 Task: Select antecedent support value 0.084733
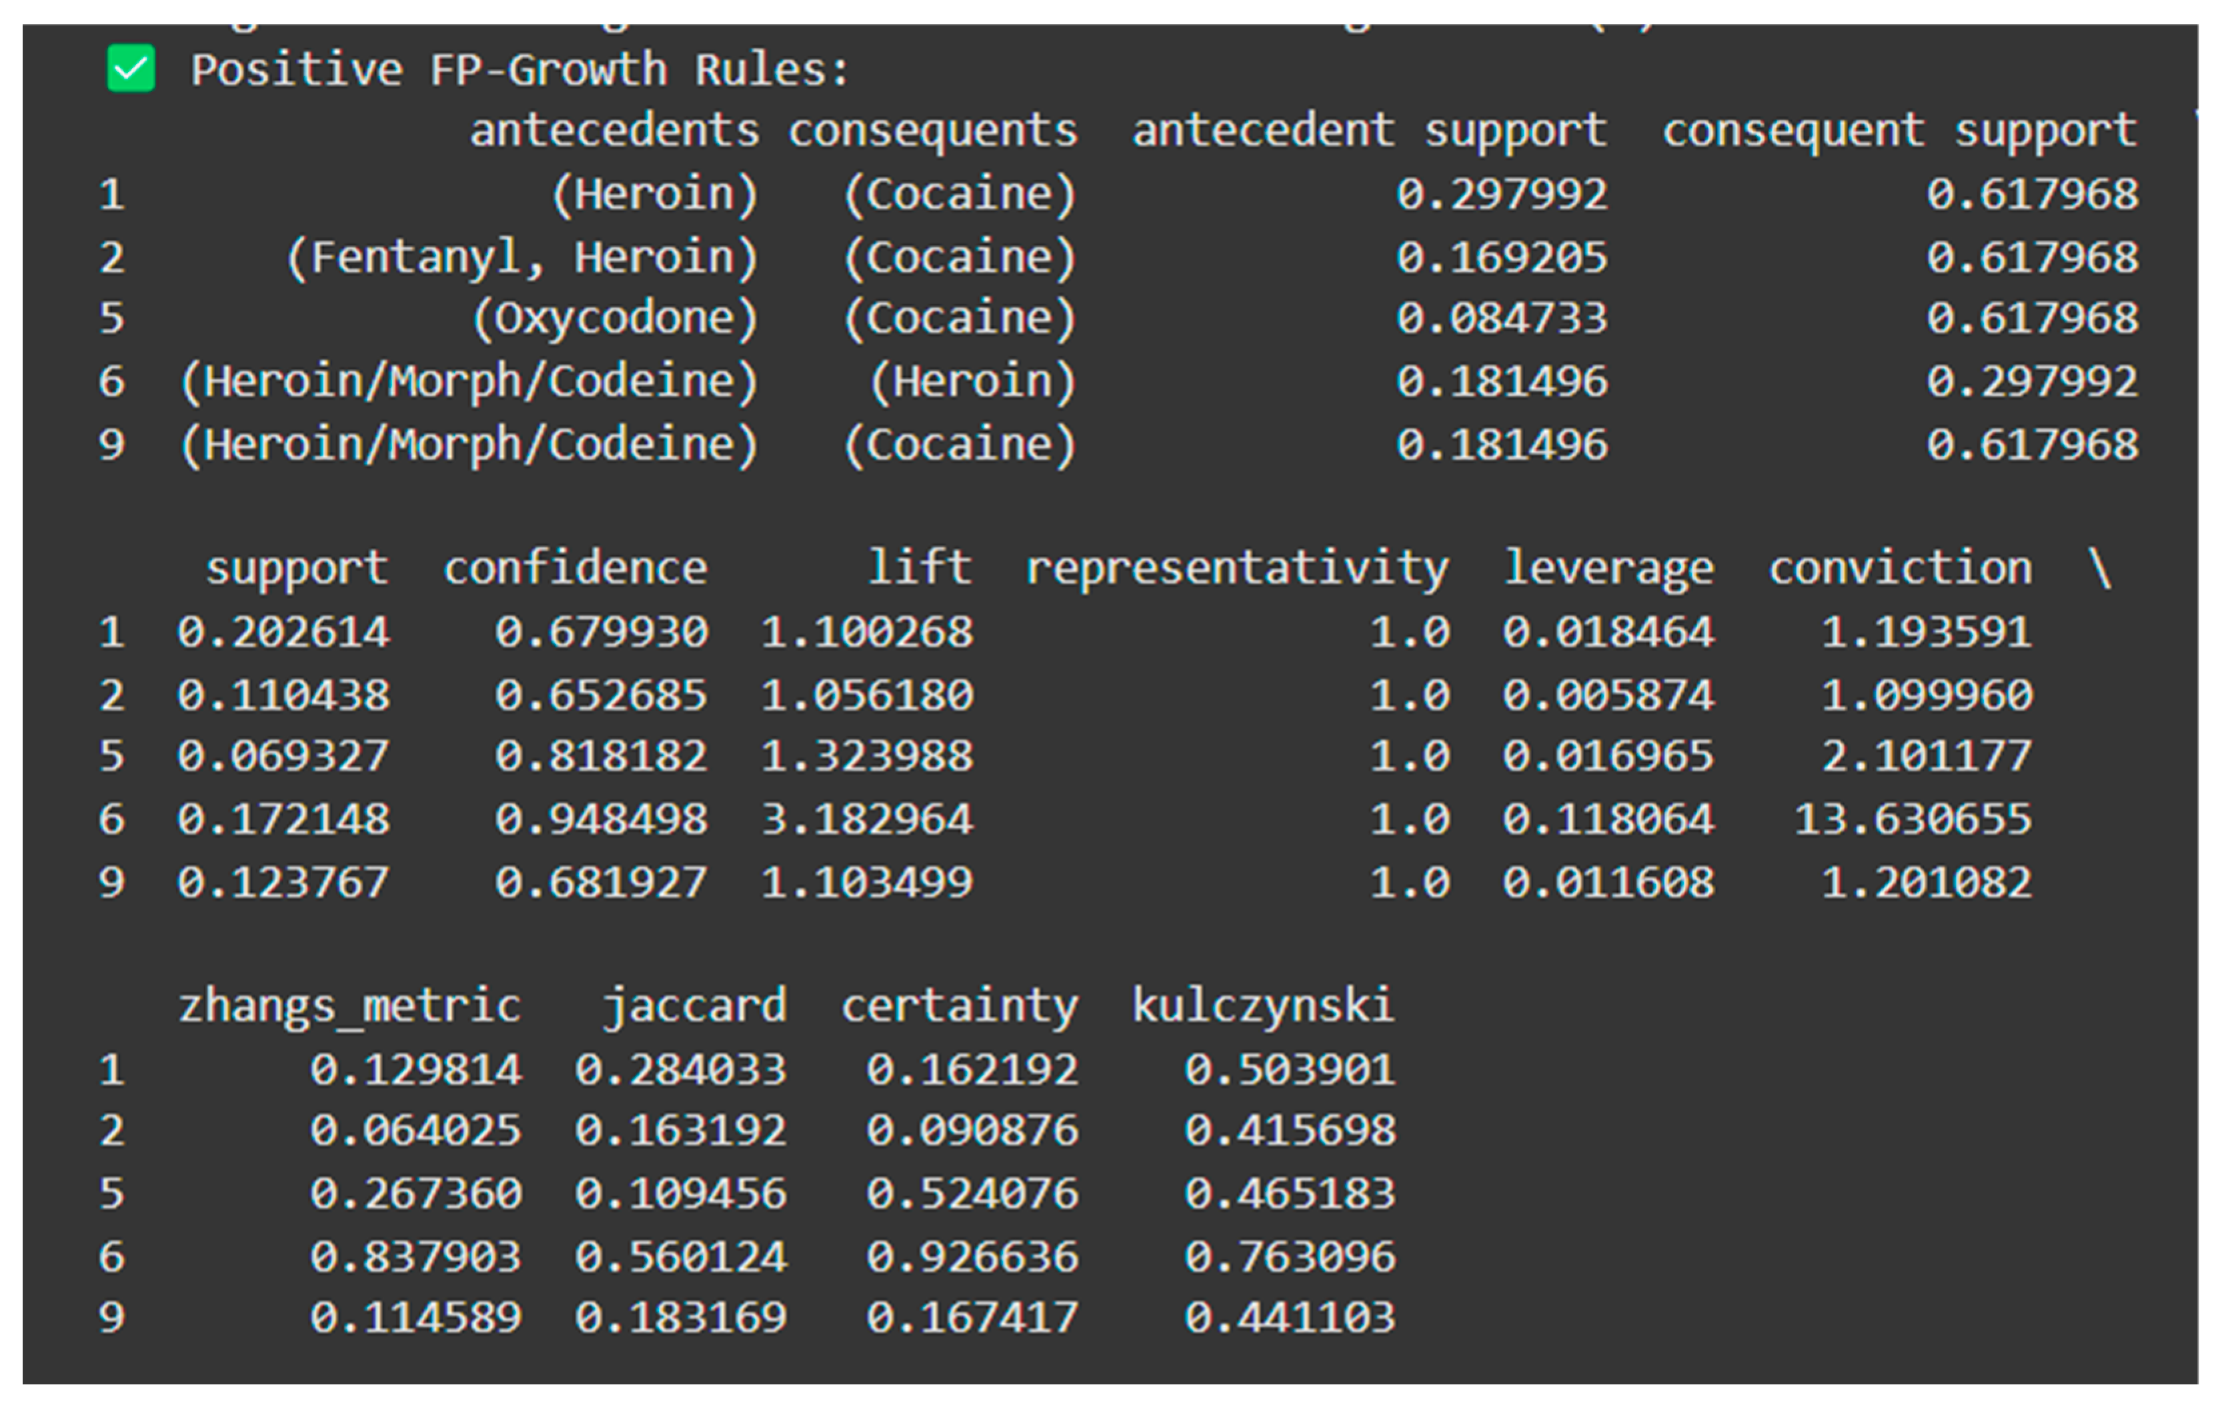1501,319
